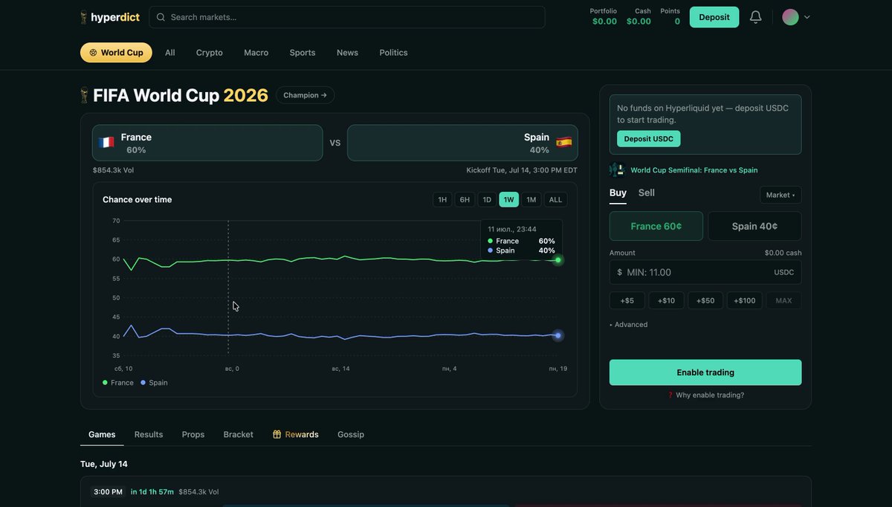Expand the Advanced options
This screenshot has width=892, height=507.
coord(629,325)
